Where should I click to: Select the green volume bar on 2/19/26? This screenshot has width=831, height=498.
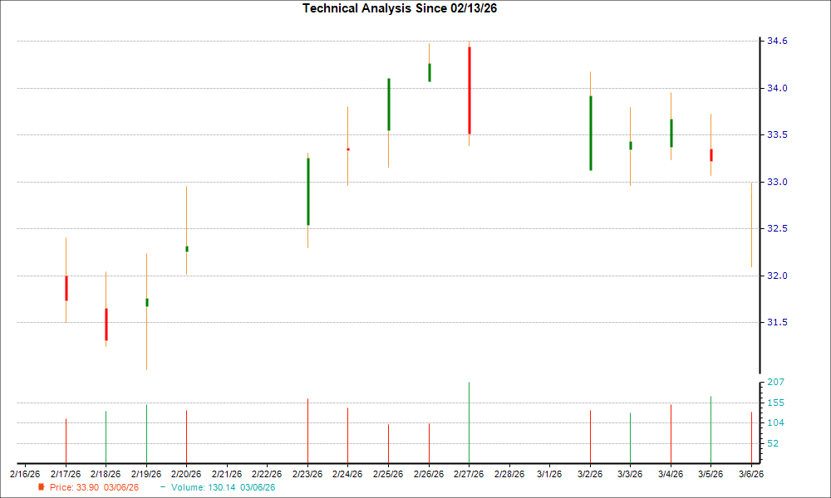pos(146,433)
